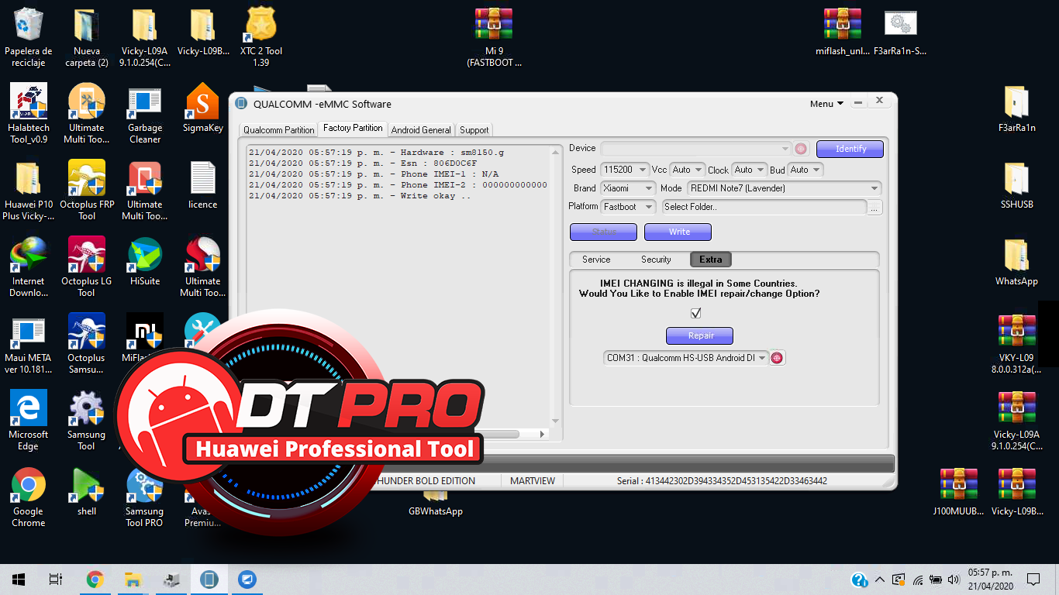Open the Papelera de reciclaje desktop icon
This screenshot has width=1059, height=595.
click(x=29, y=38)
